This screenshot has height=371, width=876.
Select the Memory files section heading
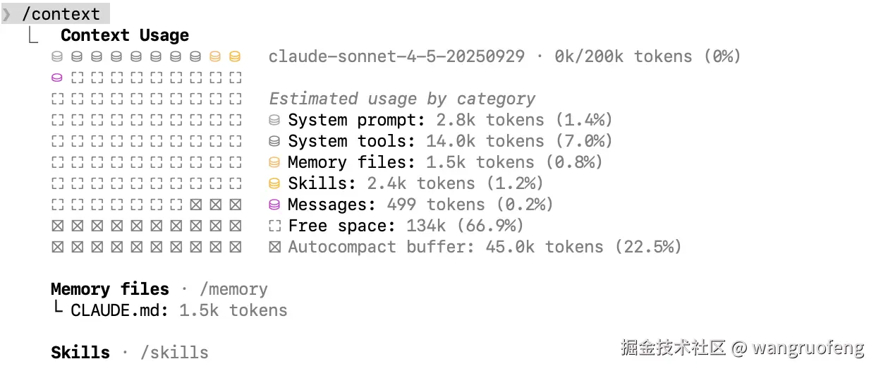coord(110,290)
